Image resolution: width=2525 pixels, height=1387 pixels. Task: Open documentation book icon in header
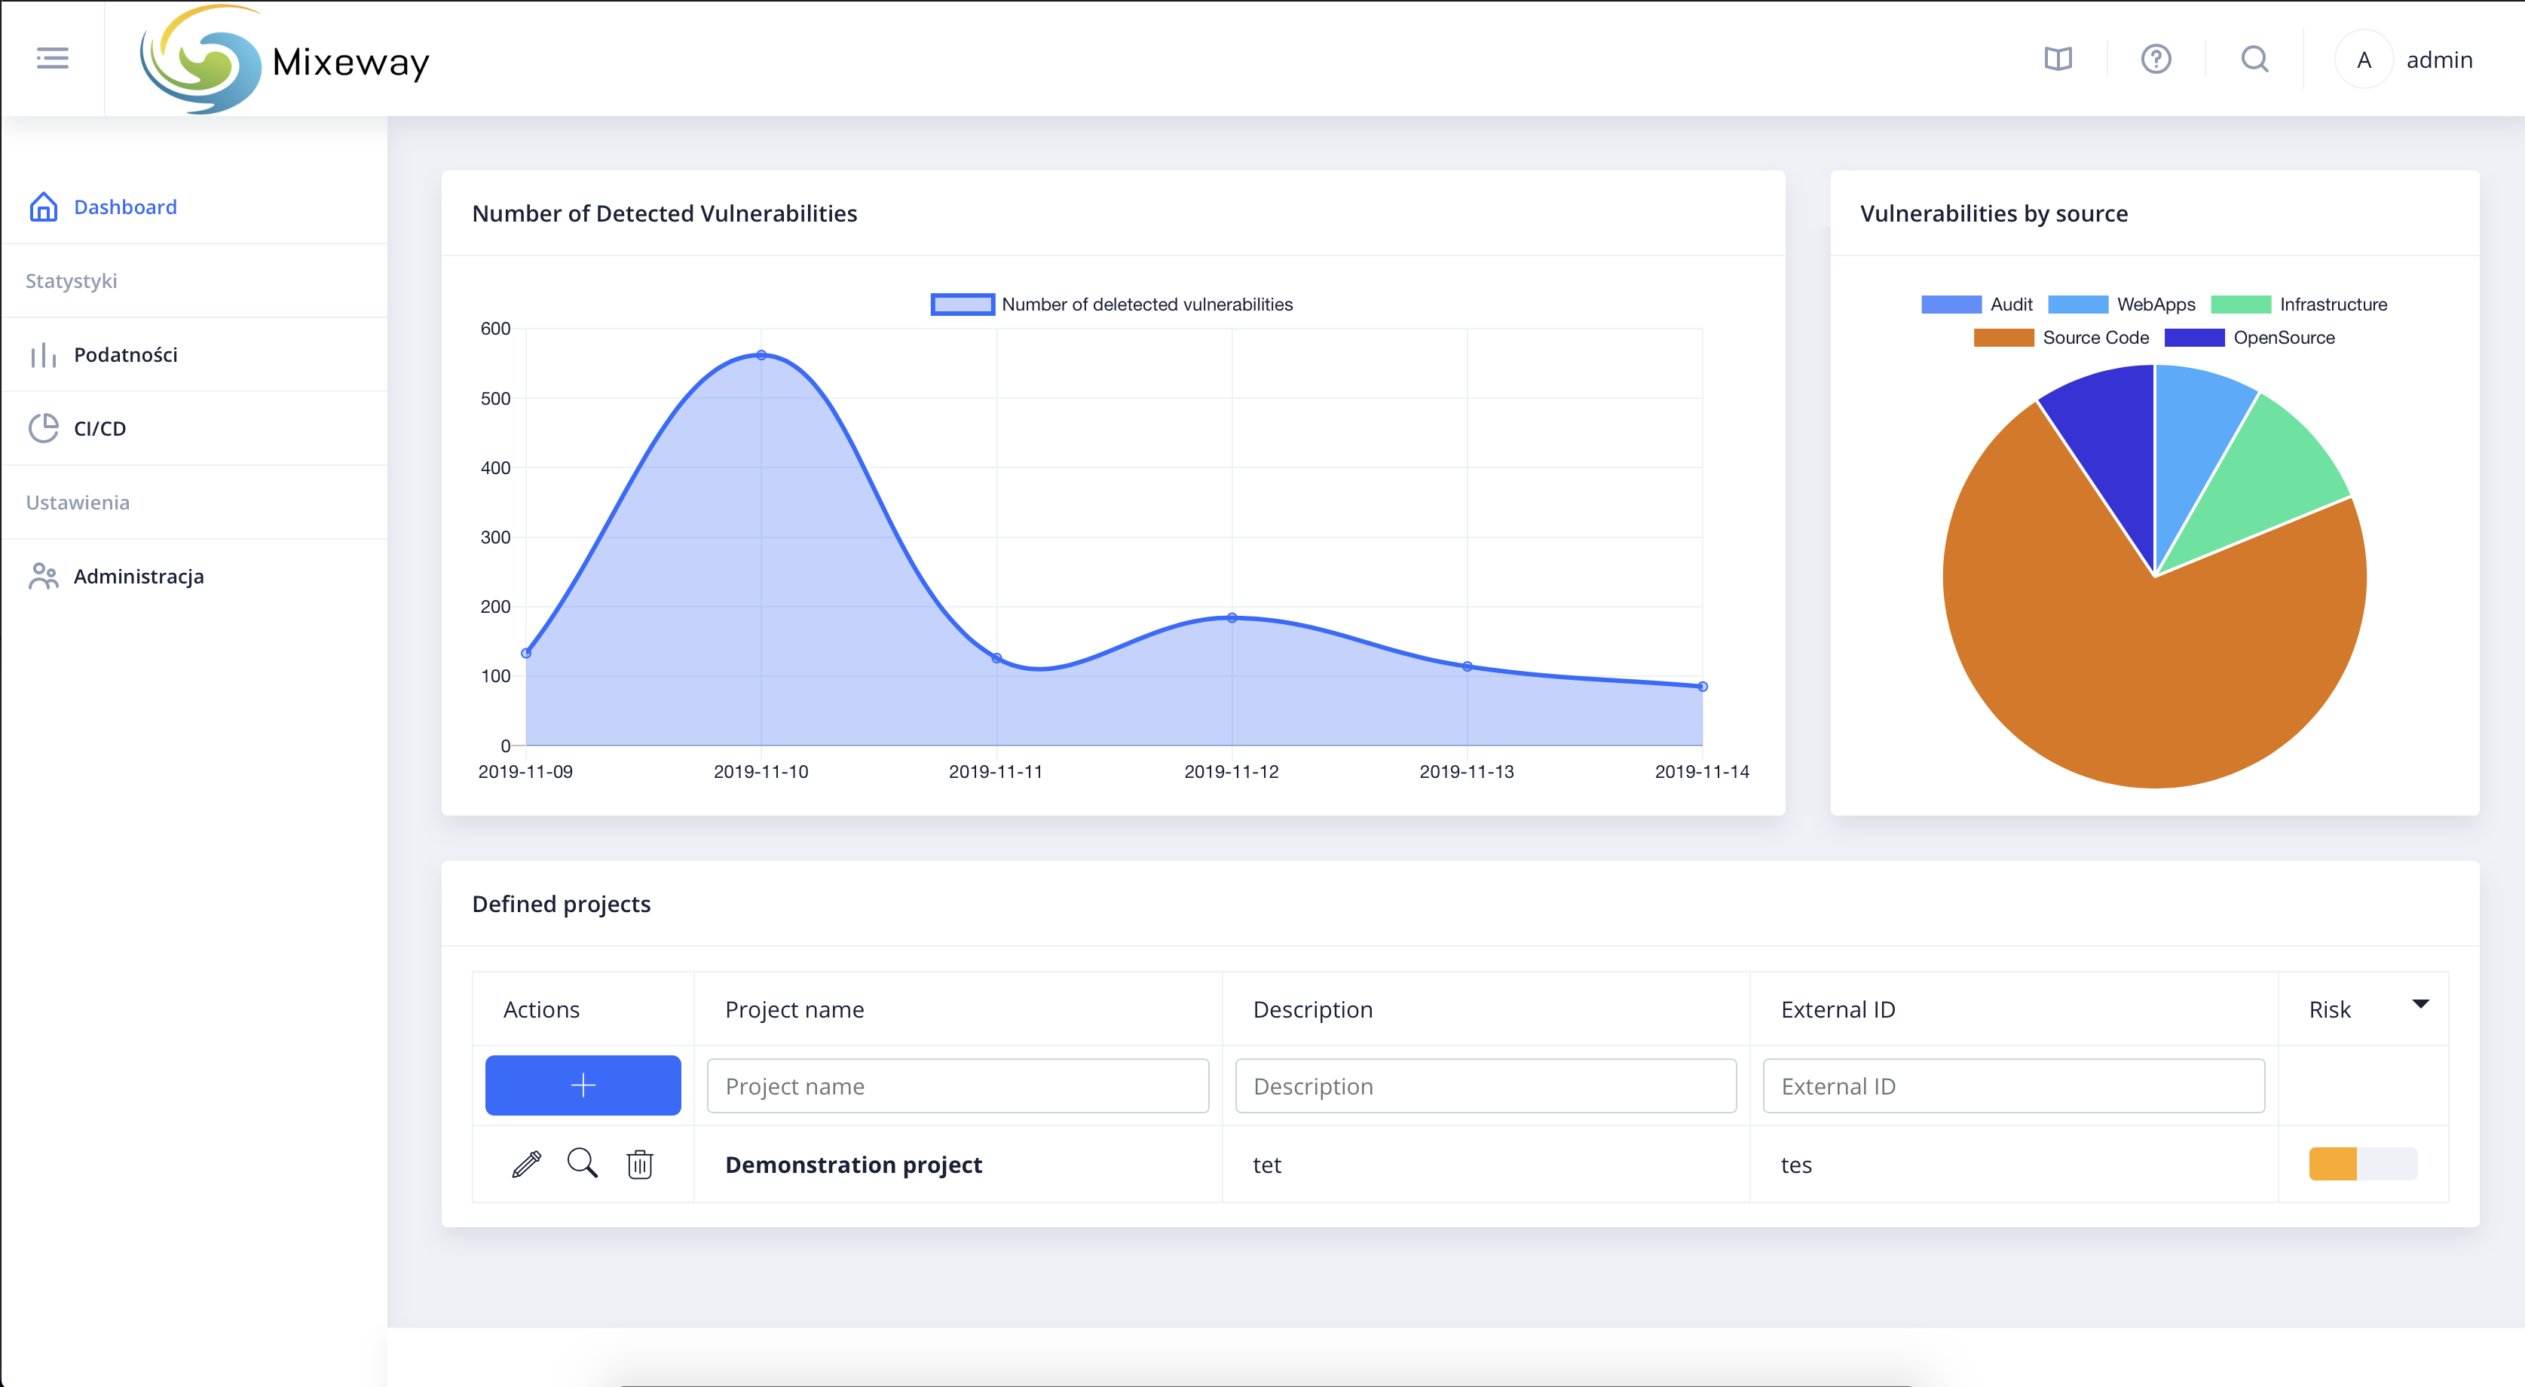(2058, 60)
